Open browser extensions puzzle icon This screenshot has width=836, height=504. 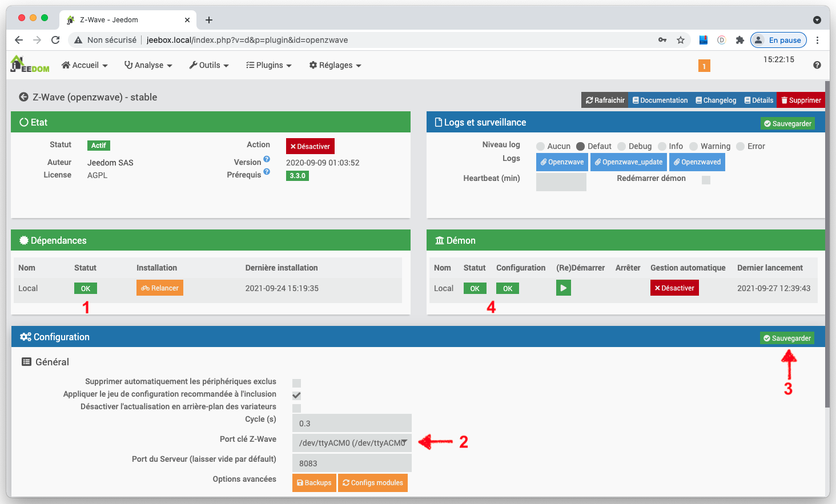(x=740, y=40)
